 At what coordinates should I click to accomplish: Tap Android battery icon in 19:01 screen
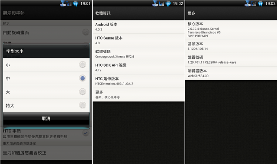[76, 3]
